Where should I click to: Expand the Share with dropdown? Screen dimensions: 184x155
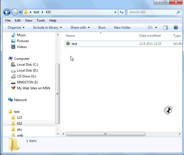click(x=80, y=28)
